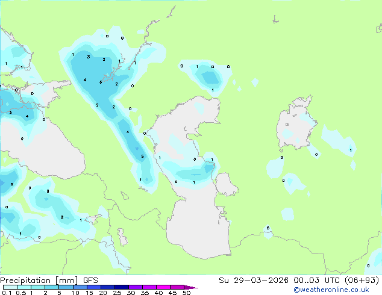Pick the swatch between 45 and 50
Screen dimensions: 382x295
pyautogui.click(x=177, y=287)
